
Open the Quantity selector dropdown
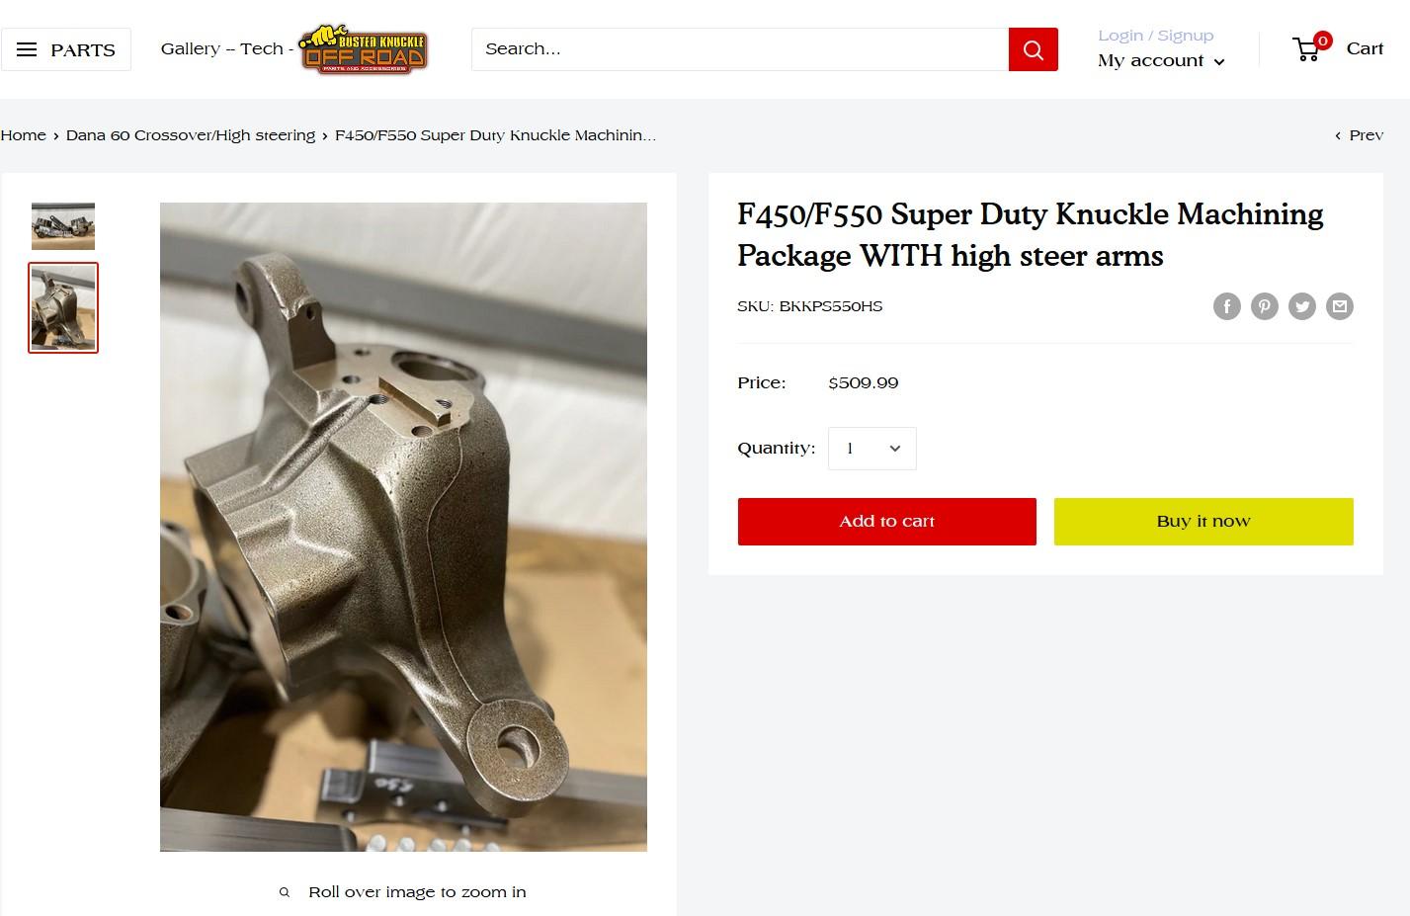(x=872, y=449)
